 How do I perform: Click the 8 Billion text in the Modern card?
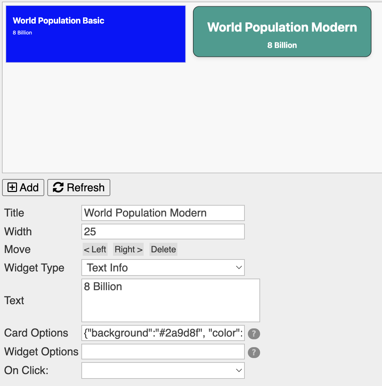[x=282, y=45]
